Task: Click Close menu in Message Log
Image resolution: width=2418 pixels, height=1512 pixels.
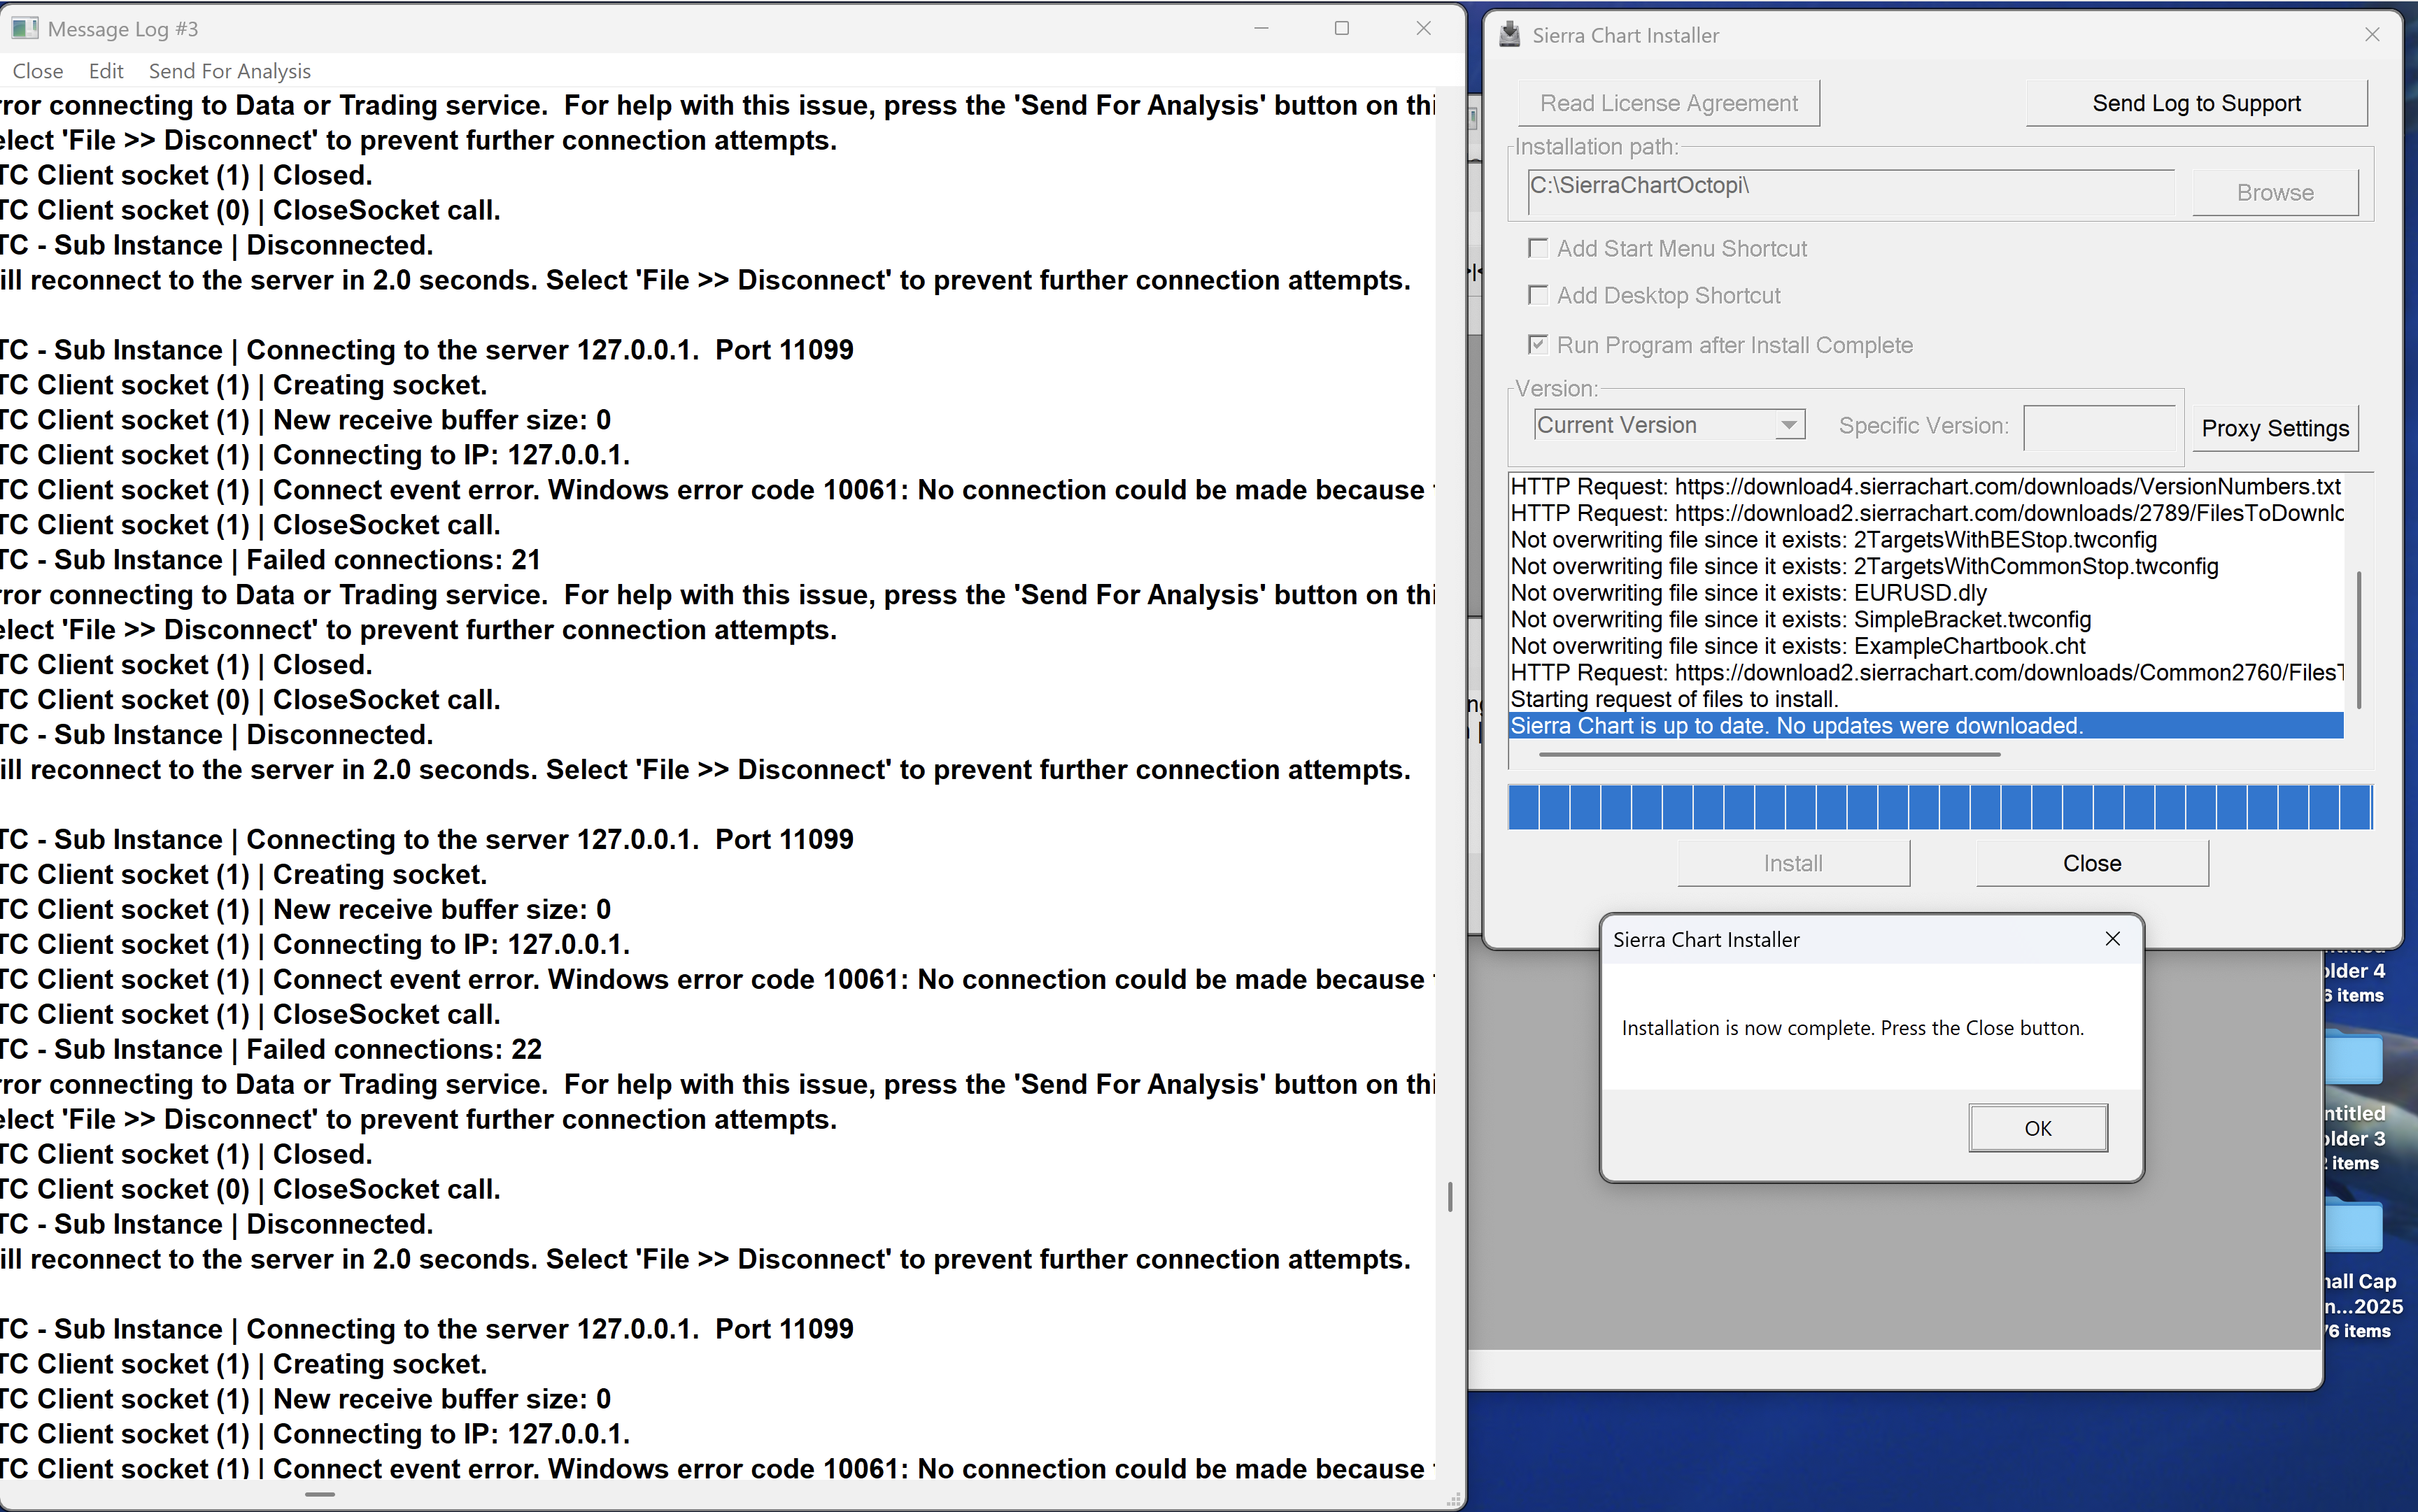Action: pos(38,71)
